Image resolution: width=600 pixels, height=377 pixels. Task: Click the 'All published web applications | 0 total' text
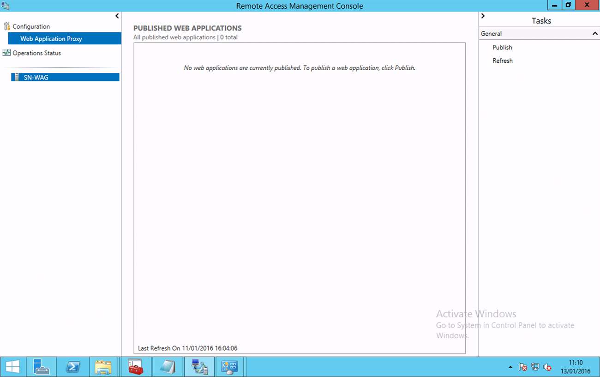click(x=186, y=37)
